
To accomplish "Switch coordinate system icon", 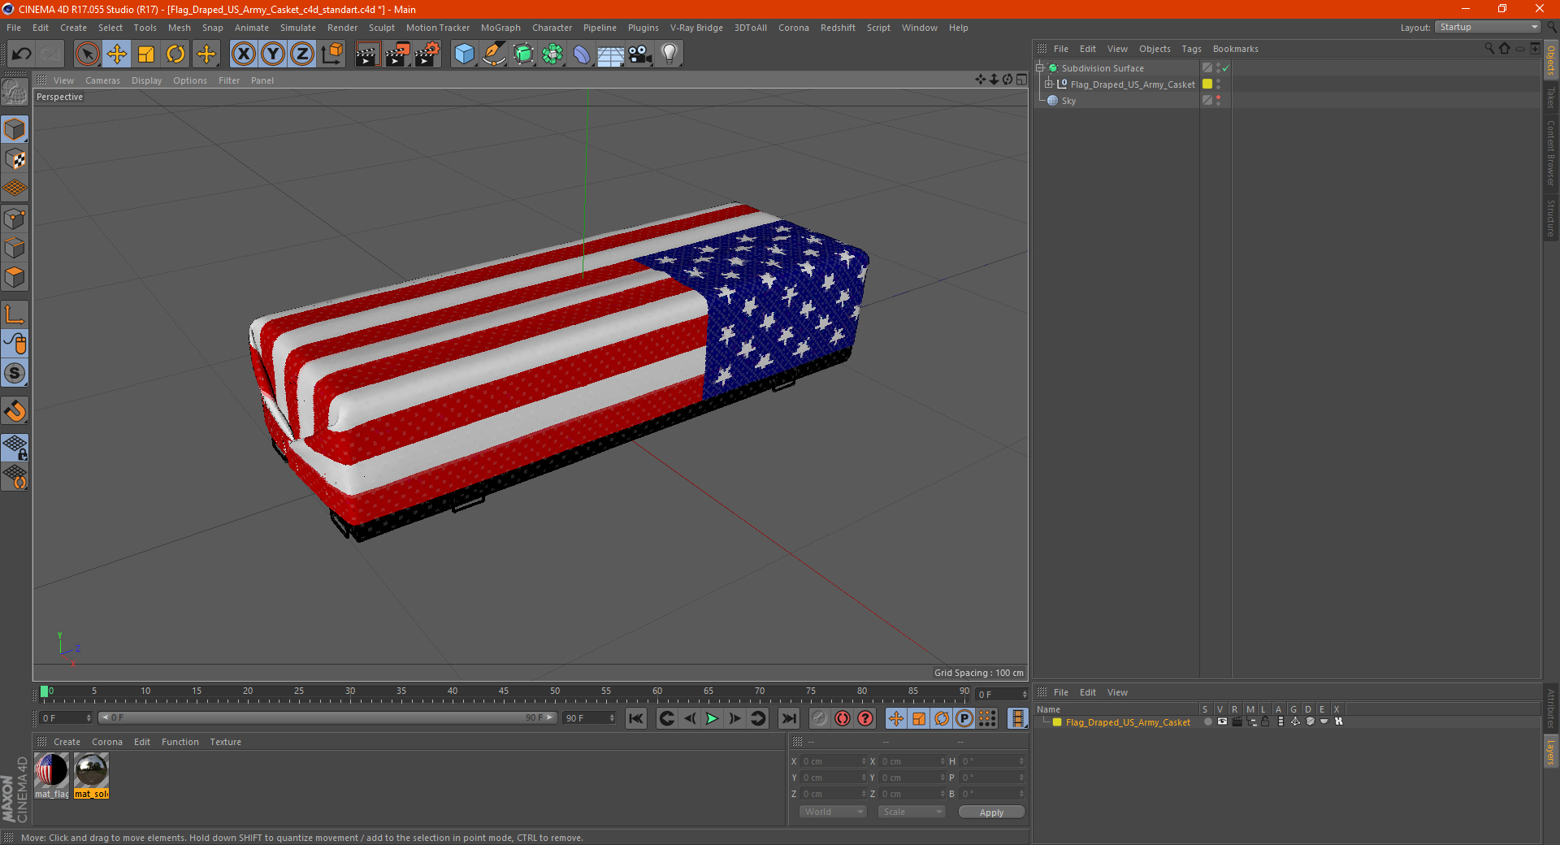I will (331, 54).
